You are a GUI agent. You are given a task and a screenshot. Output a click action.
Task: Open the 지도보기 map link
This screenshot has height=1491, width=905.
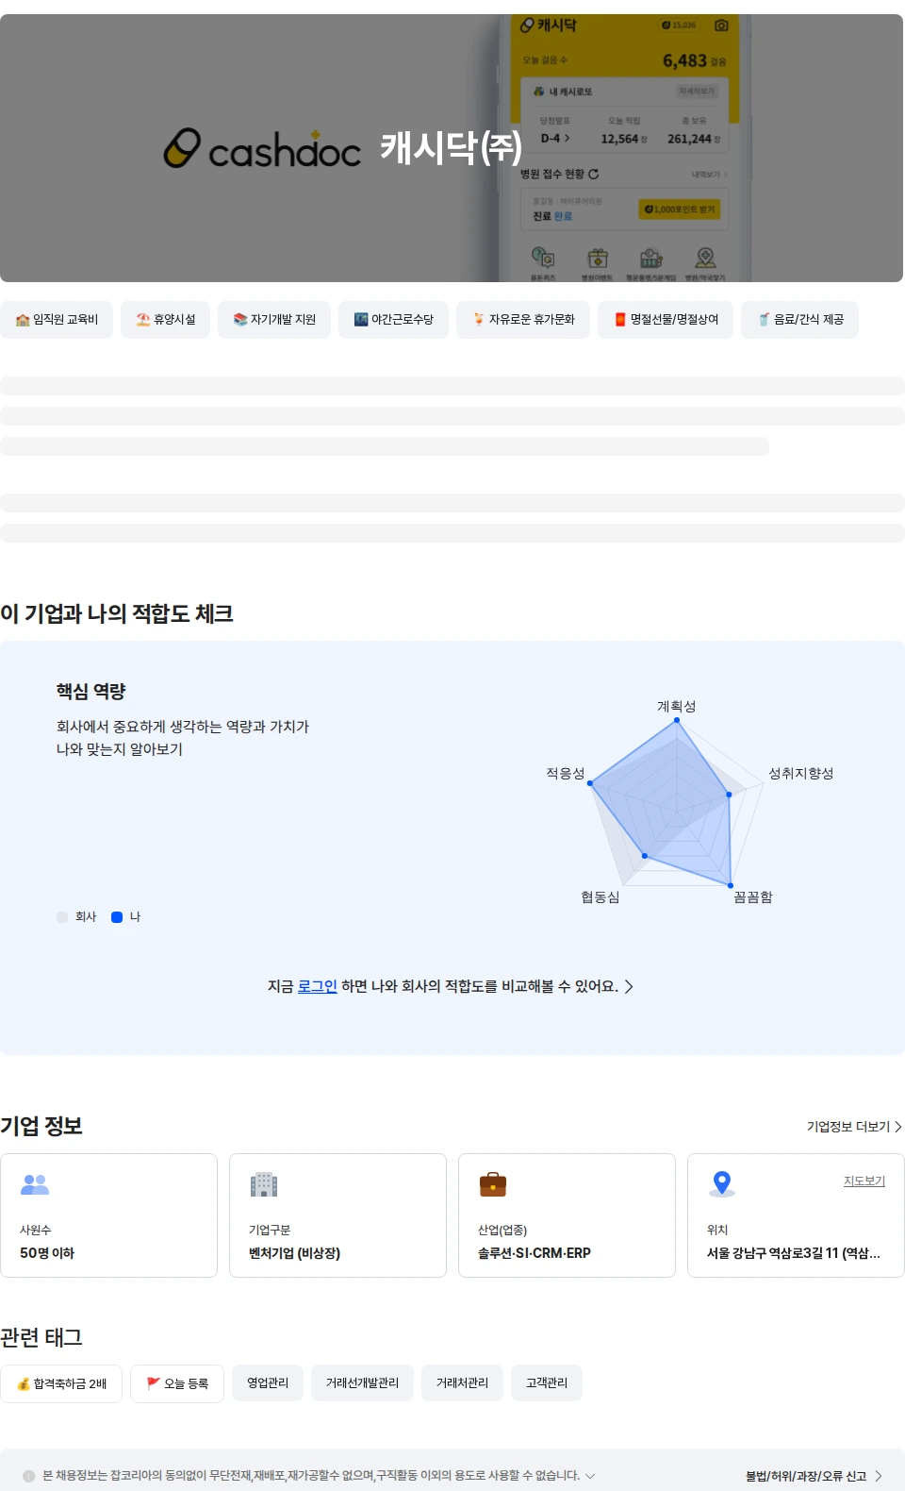click(x=864, y=1181)
